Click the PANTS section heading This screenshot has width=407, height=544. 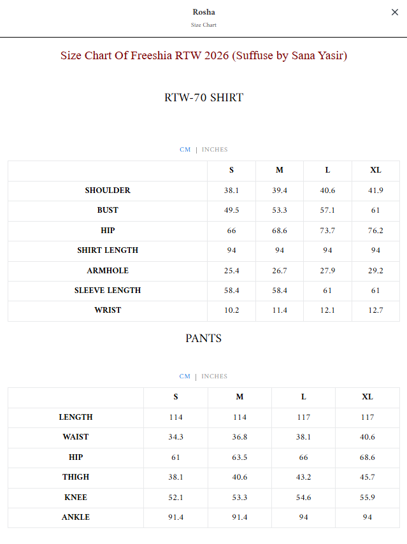tap(203, 338)
